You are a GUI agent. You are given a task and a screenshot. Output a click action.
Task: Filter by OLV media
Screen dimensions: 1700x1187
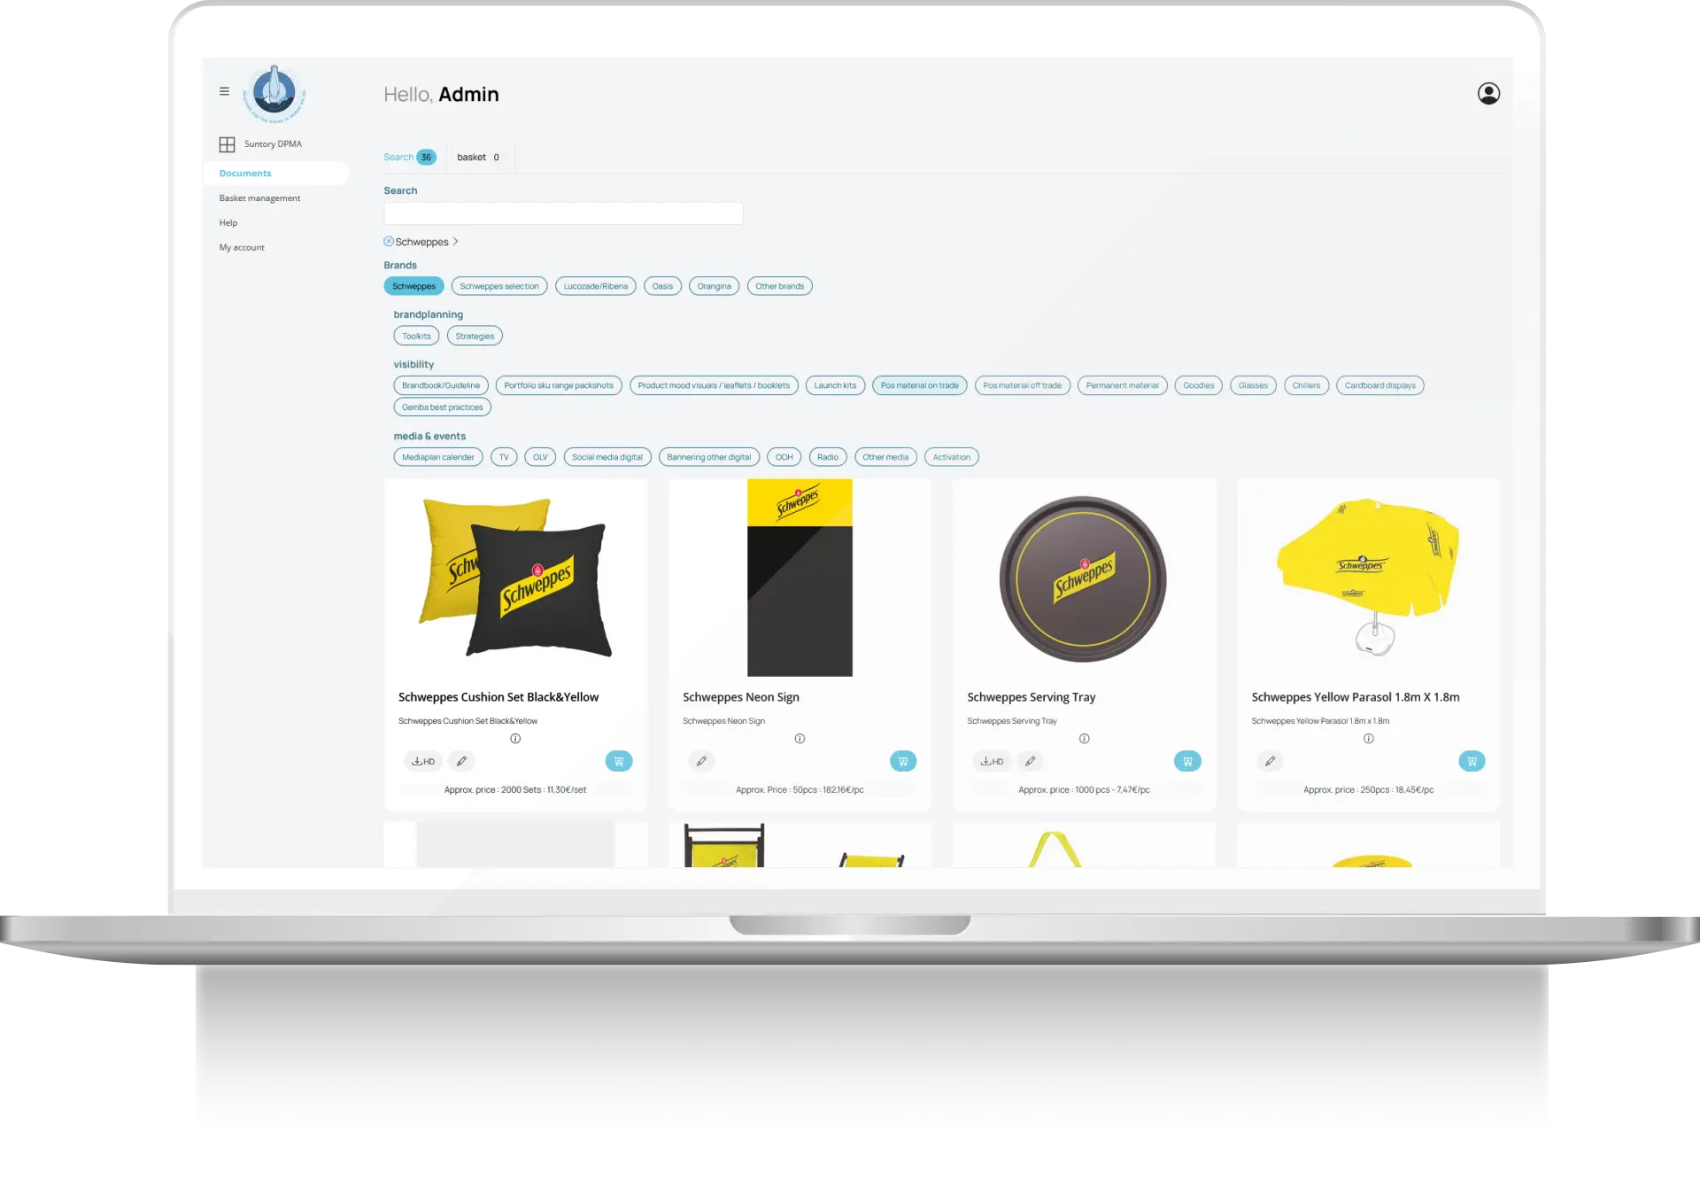(540, 457)
